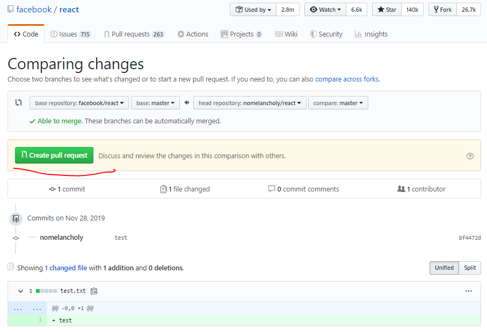487x332 pixels.
Task: Open the facebook owner link
Action: tap(34, 10)
